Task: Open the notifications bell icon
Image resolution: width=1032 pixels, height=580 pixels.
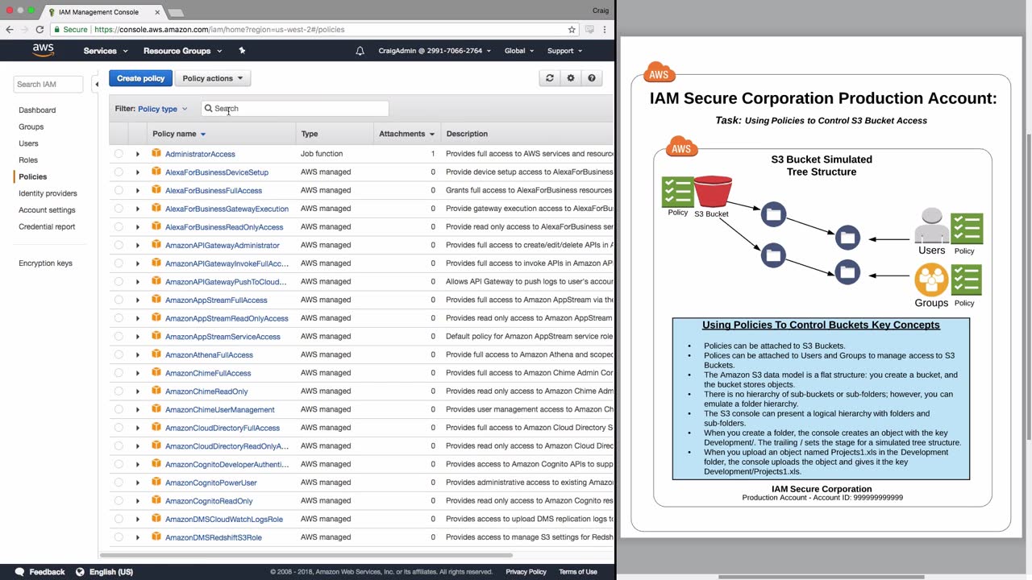Action: (360, 51)
